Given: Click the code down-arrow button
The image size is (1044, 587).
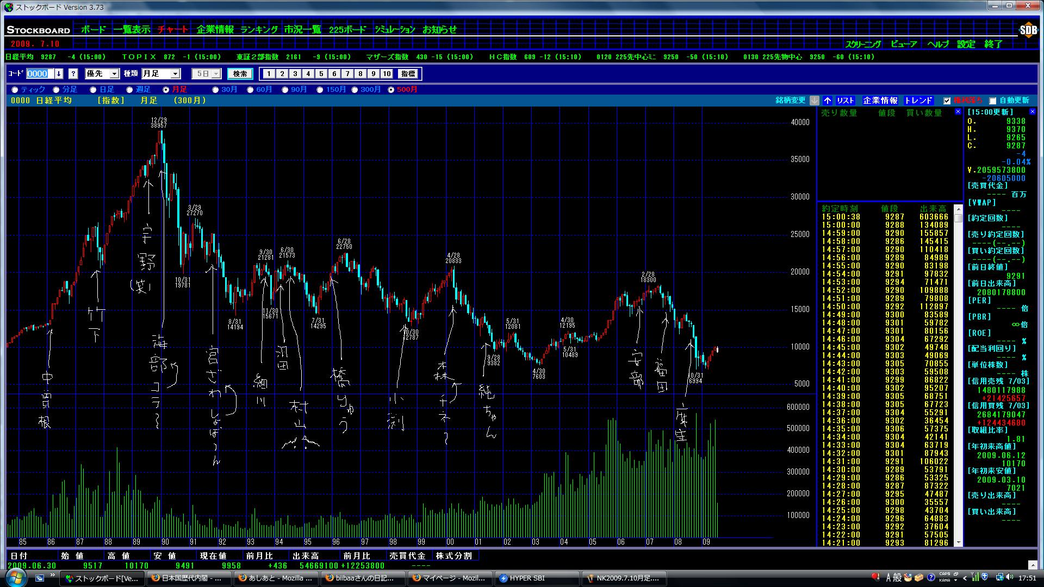Looking at the screenshot, I should pos(59,74).
